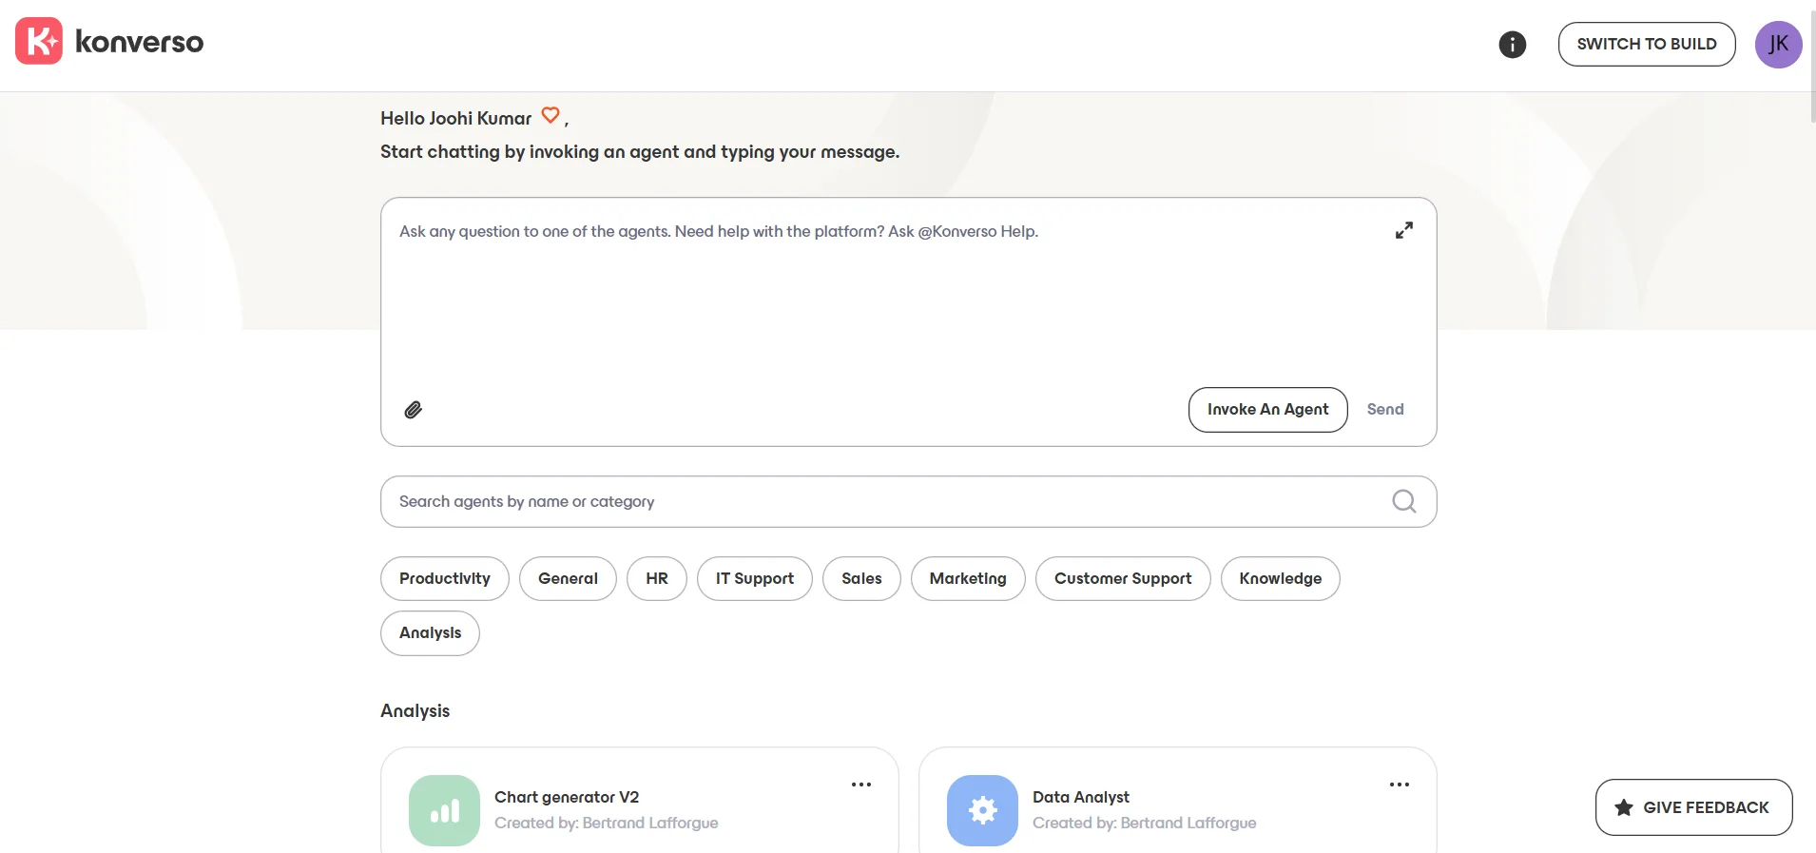Image resolution: width=1816 pixels, height=853 pixels.
Task: Click the 'Start chatting by invoking an agent' text
Action: [640, 152]
